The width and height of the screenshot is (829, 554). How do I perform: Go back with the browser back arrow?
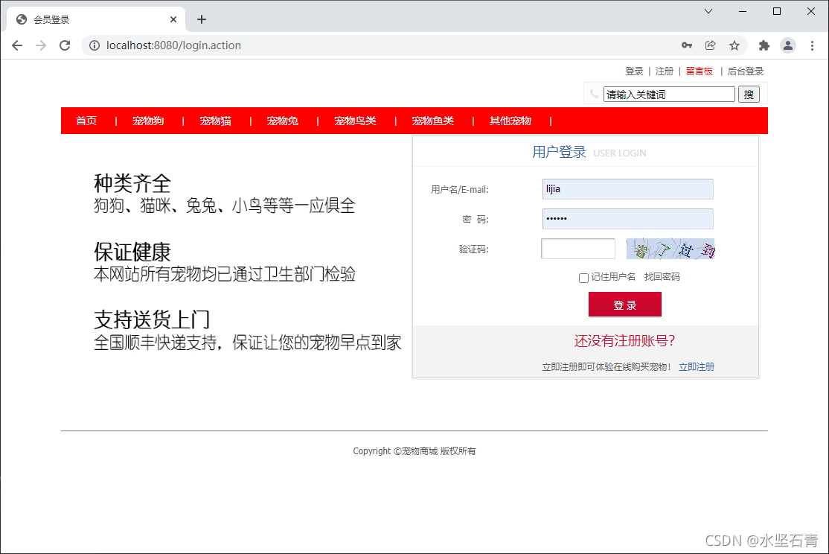(17, 45)
